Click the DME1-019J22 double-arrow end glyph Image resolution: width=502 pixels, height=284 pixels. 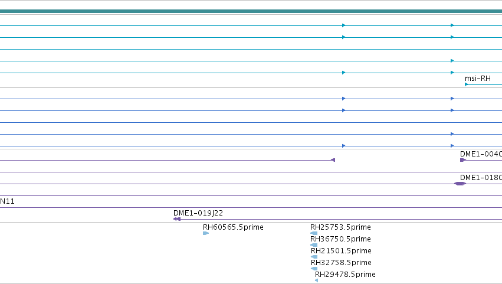click(177, 219)
